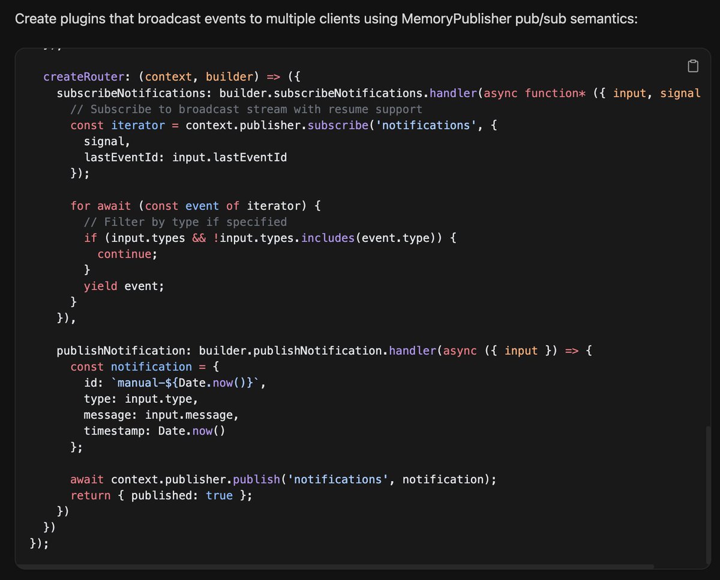Viewport: 720px width, 580px height.
Task: Click the 'return { published: true };' line
Action: click(x=161, y=495)
